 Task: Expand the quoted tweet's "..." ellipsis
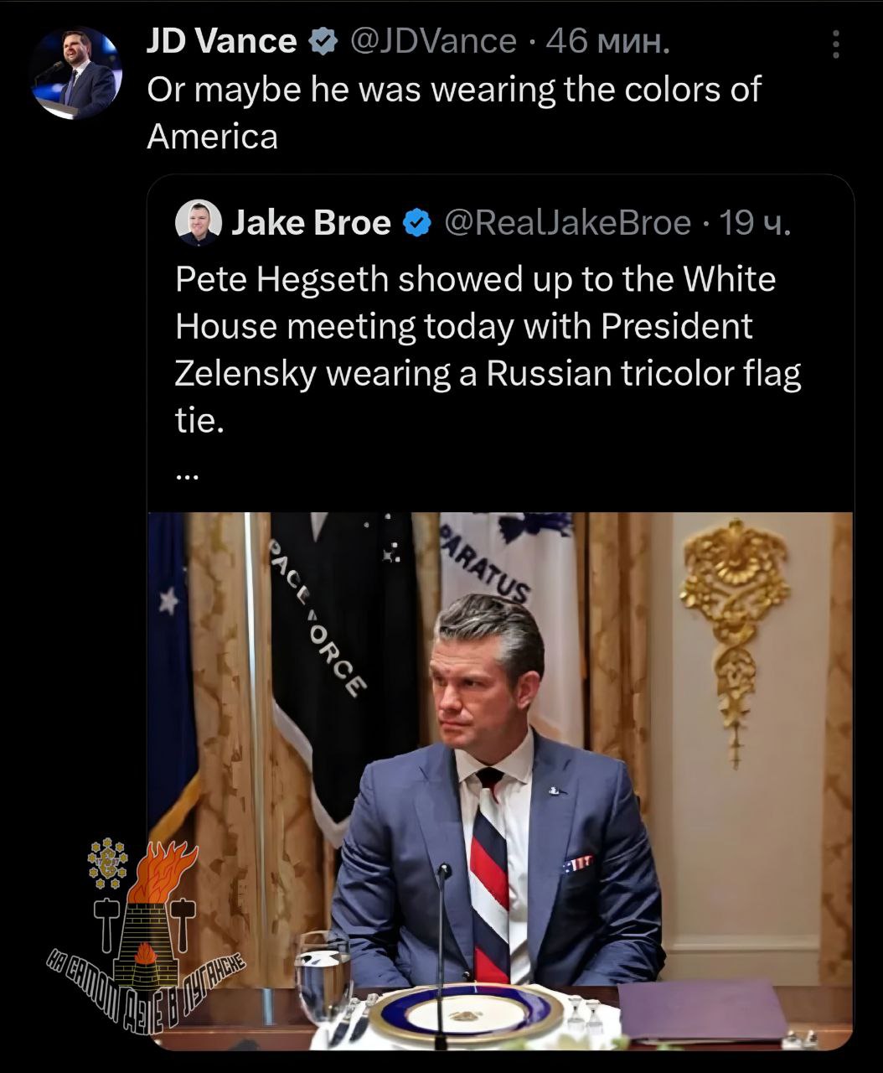click(187, 476)
